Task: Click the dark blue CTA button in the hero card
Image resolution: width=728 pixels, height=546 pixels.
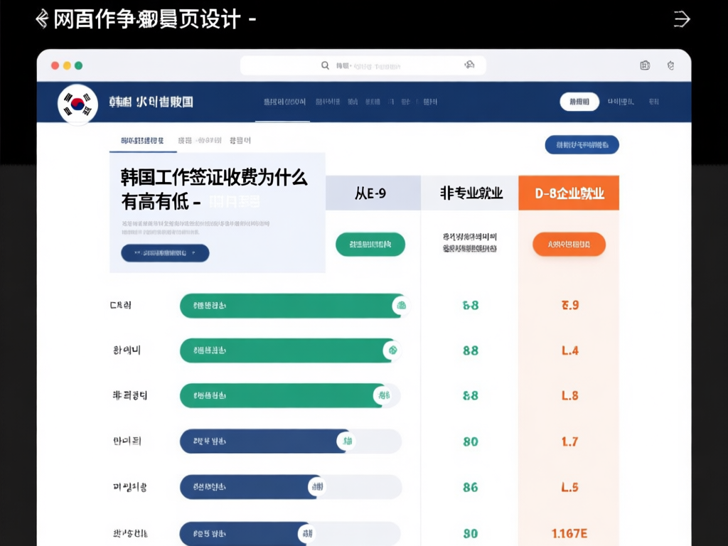Action: click(x=164, y=253)
